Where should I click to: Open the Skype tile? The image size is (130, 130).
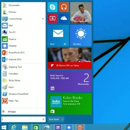[x=53, y=7]
